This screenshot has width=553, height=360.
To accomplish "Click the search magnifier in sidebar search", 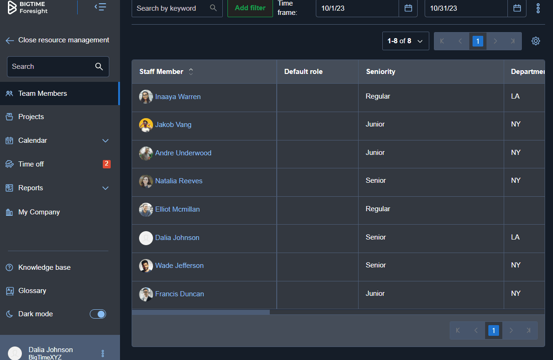I will (99, 67).
